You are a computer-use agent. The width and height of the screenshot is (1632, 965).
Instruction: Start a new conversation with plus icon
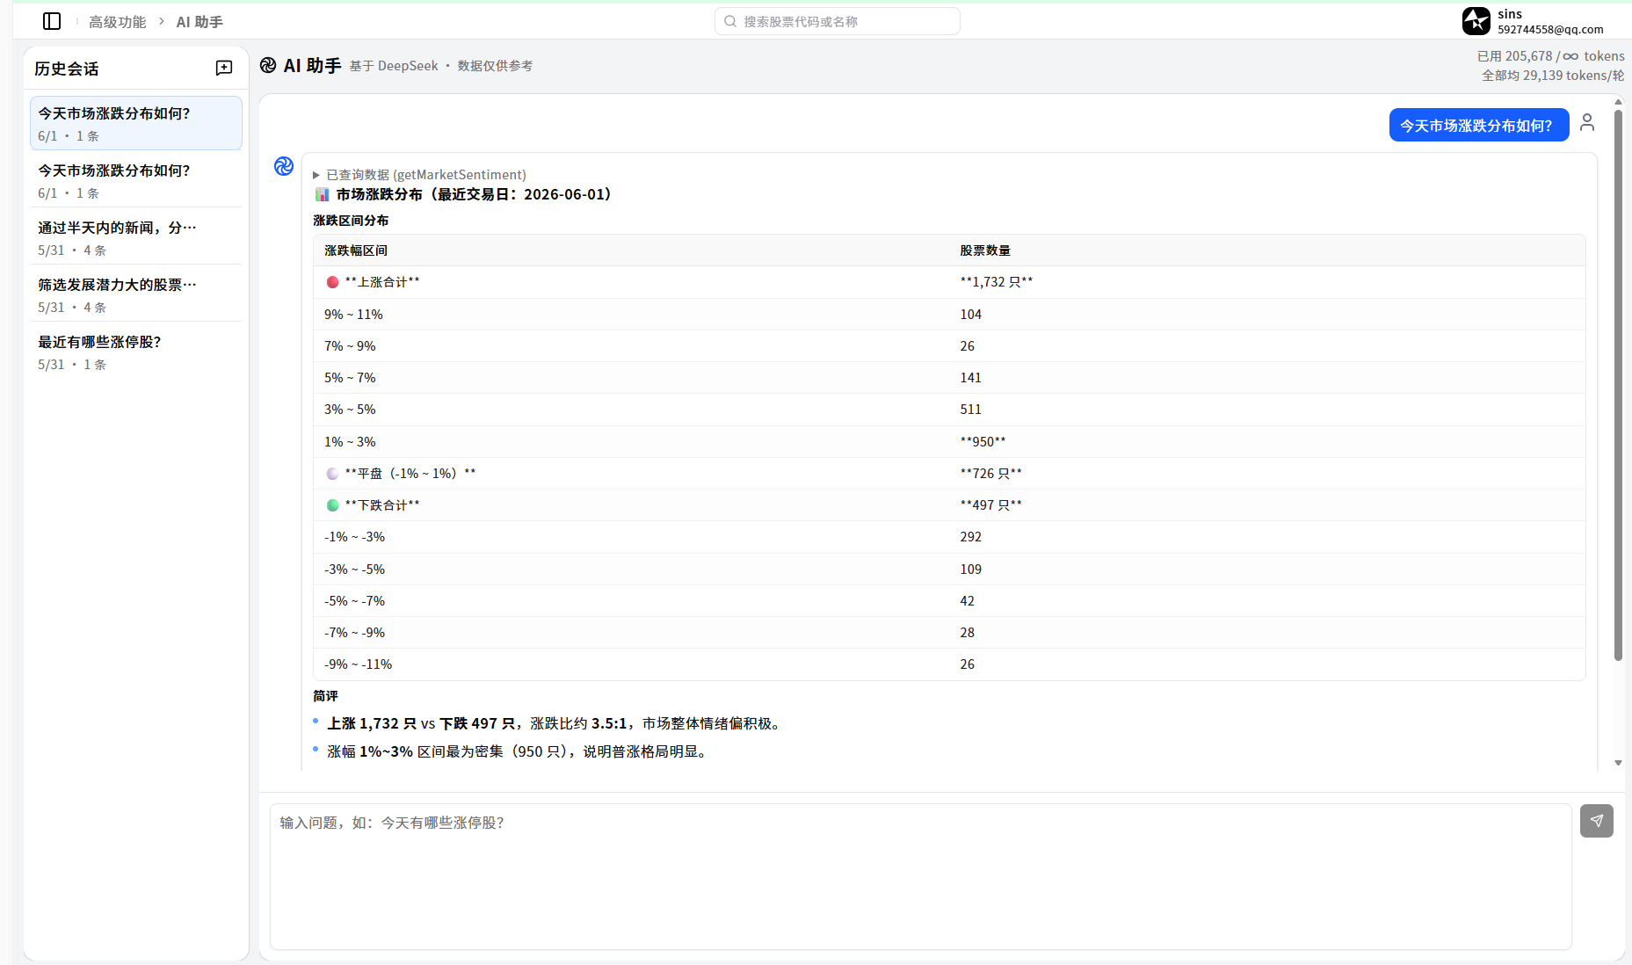pyautogui.click(x=224, y=68)
